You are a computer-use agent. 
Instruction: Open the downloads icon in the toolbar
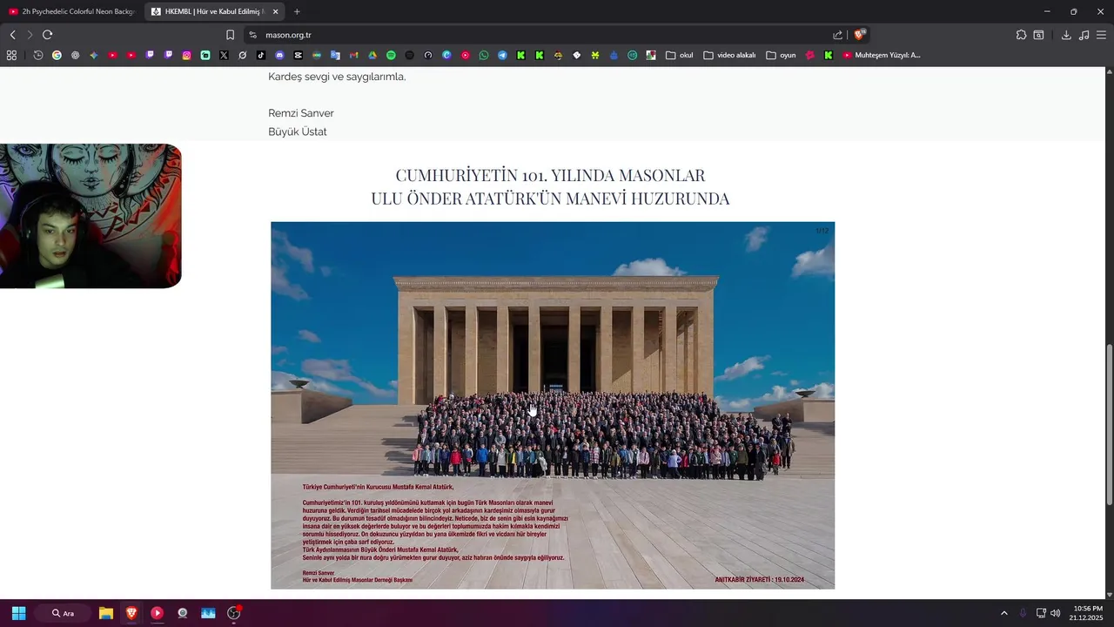(x=1066, y=35)
